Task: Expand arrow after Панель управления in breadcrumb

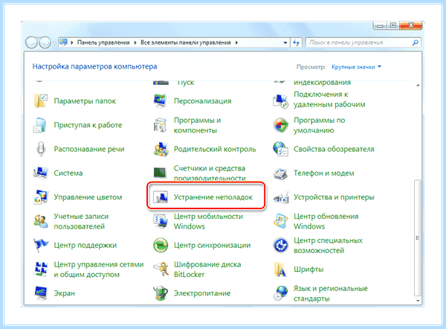Action: pos(135,42)
